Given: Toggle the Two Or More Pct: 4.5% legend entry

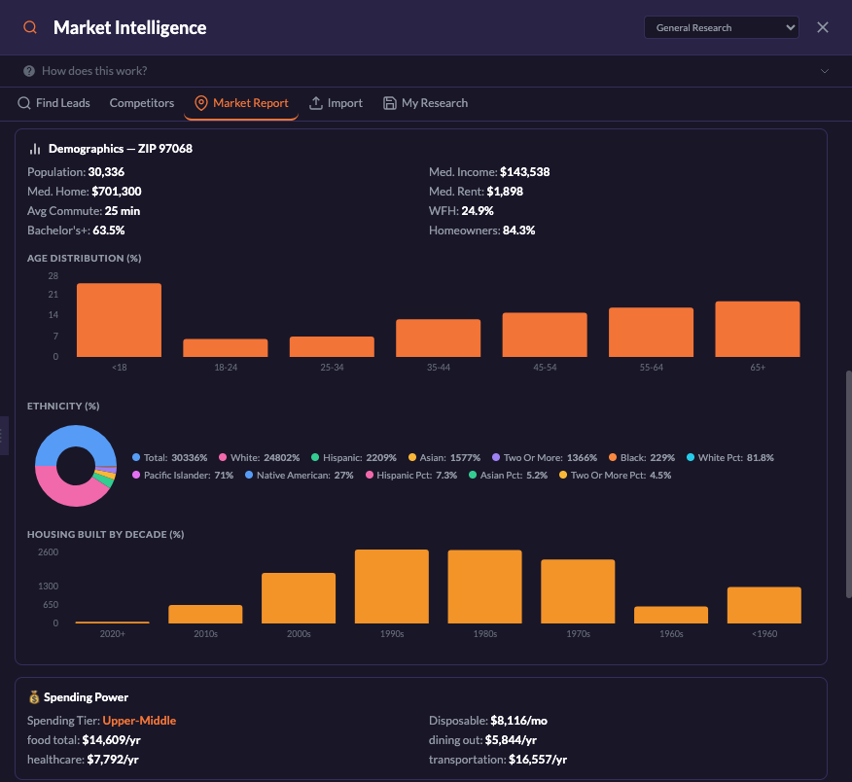Looking at the screenshot, I should (x=615, y=475).
